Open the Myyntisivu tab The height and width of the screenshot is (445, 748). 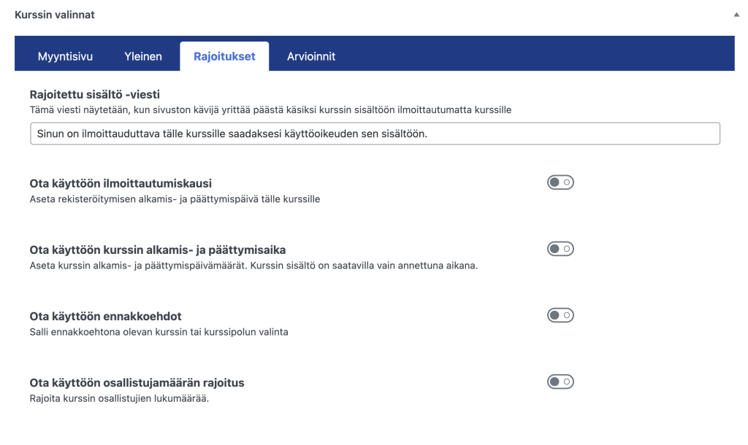[65, 56]
